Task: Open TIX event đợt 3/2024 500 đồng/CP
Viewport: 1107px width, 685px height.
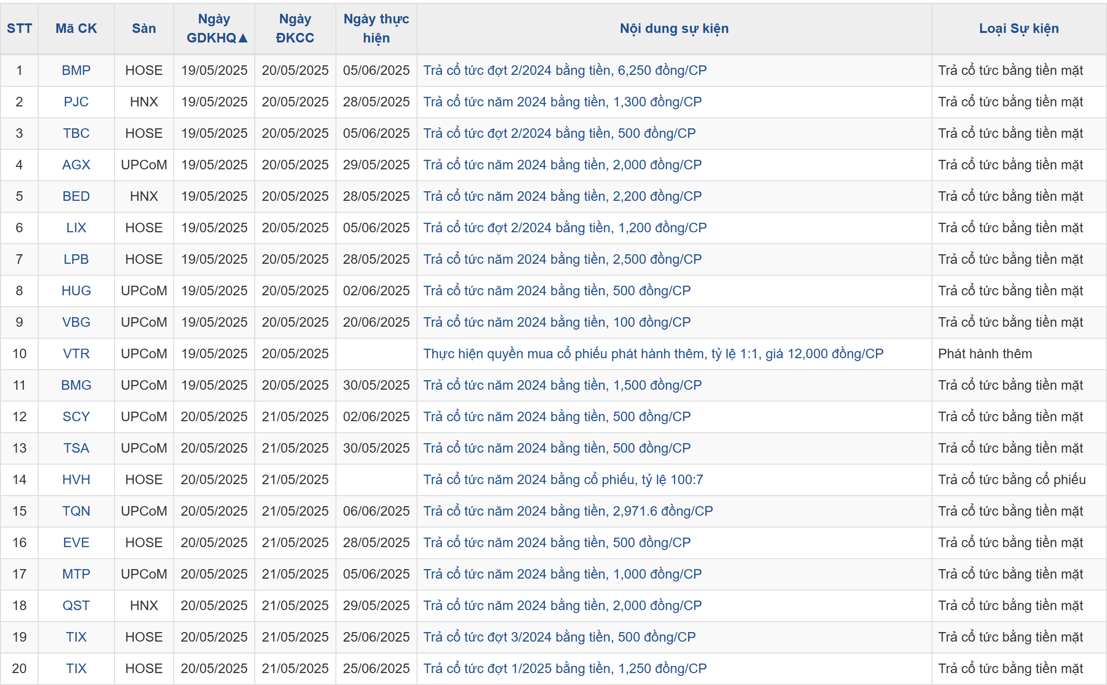Action: pos(559,637)
